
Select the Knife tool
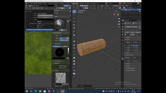pos(74,55)
